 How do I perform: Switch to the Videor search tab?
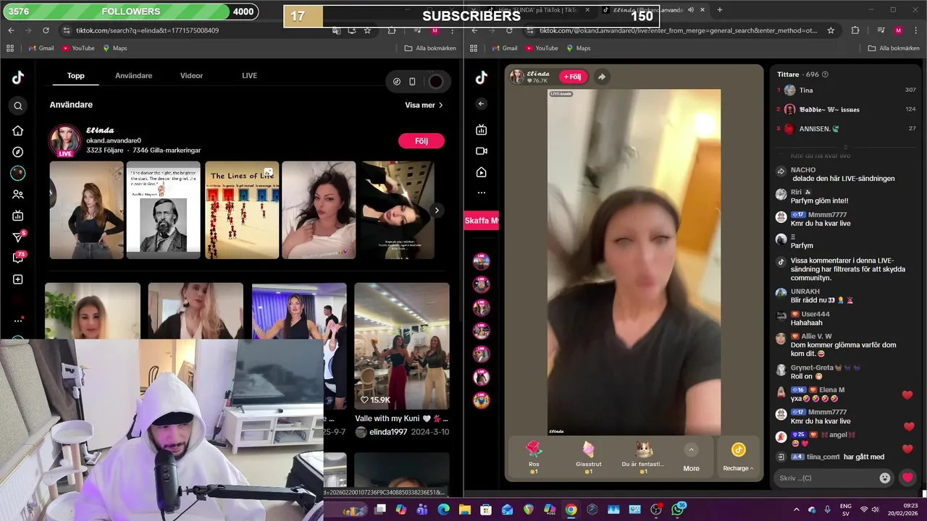tap(191, 75)
